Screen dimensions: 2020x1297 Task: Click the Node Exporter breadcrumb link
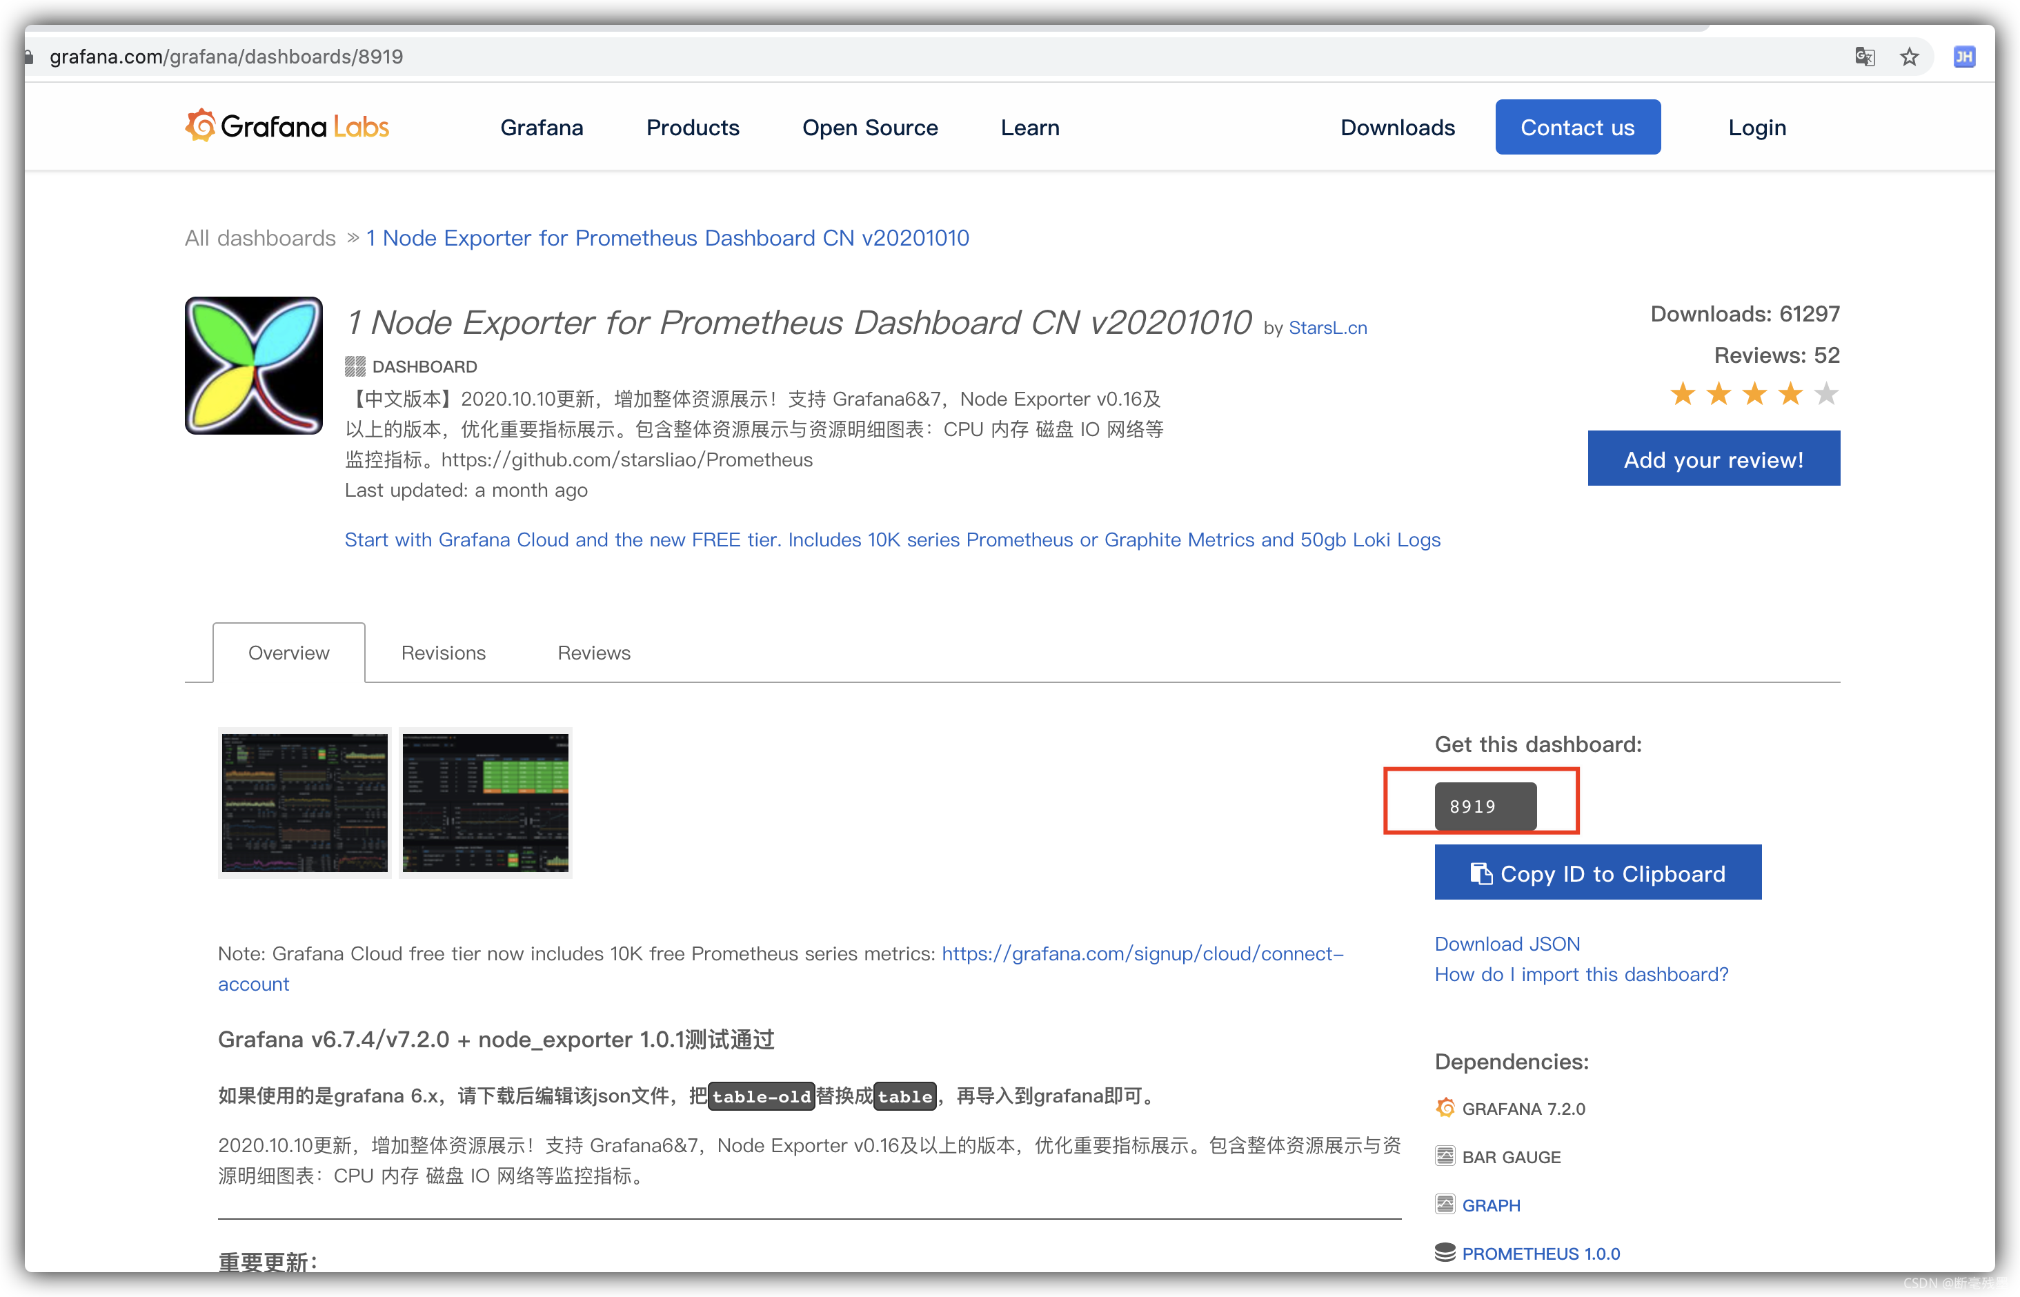point(667,238)
